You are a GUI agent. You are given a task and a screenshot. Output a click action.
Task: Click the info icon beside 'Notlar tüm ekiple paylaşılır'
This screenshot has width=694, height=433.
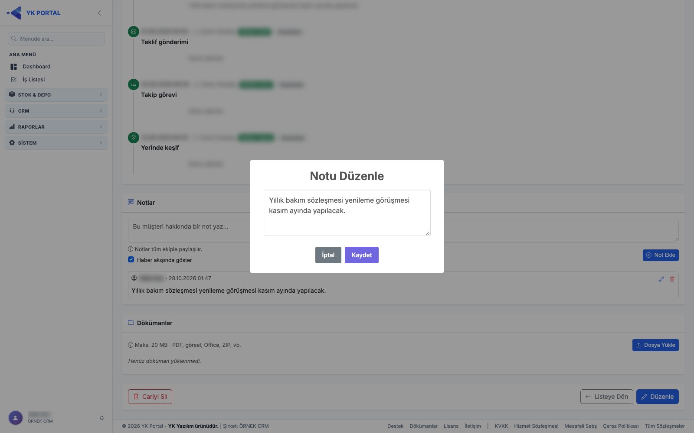click(131, 249)
